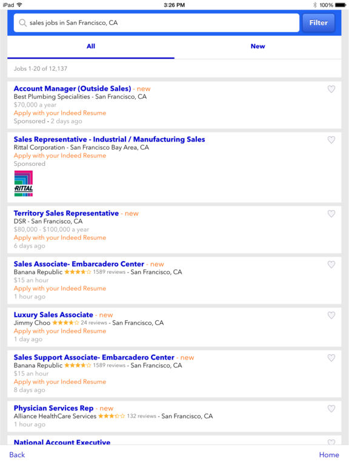Screen dimensions: 349x465
Task: Favorite the Rittal Sales Representative job
Action: pos(331,140)
